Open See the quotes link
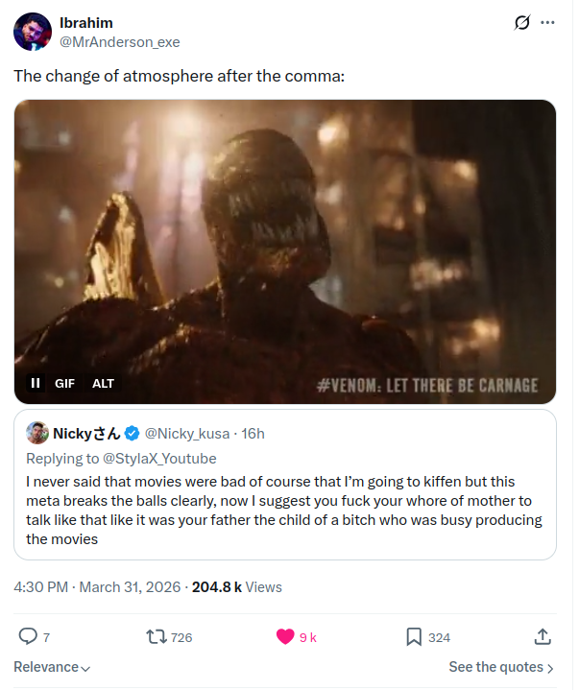Viewport: 579px width, 690px height. click(x=501, y=667)
